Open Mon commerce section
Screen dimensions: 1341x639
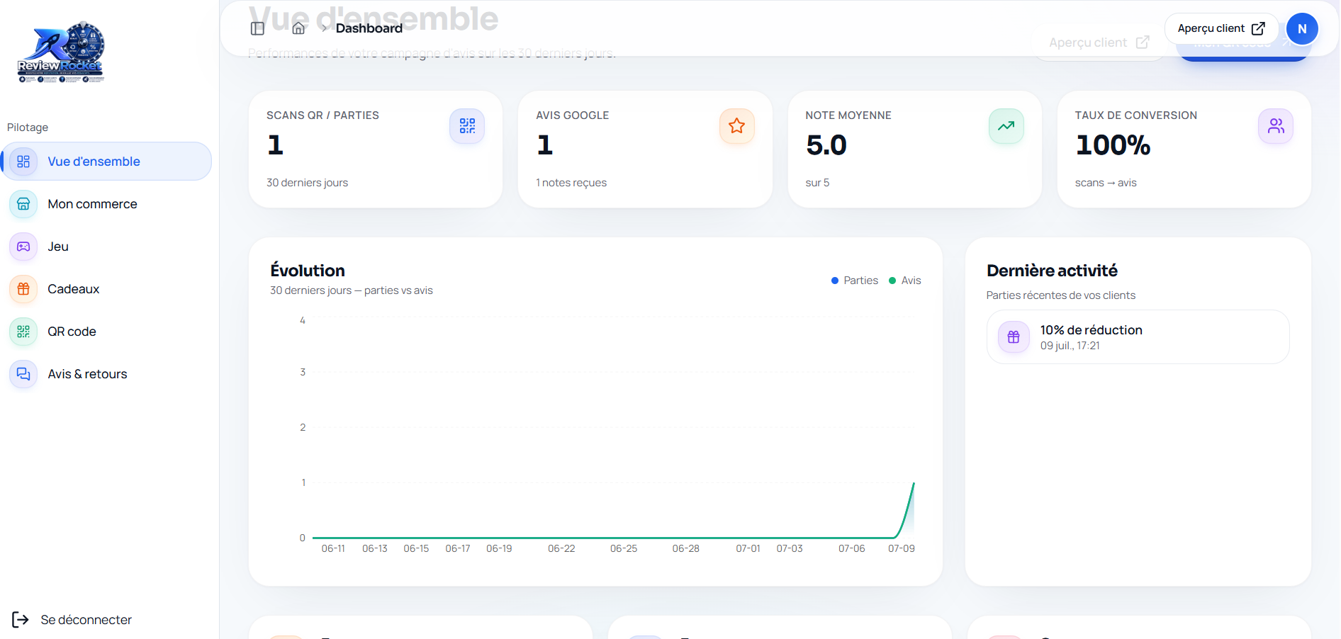[106, 204]
